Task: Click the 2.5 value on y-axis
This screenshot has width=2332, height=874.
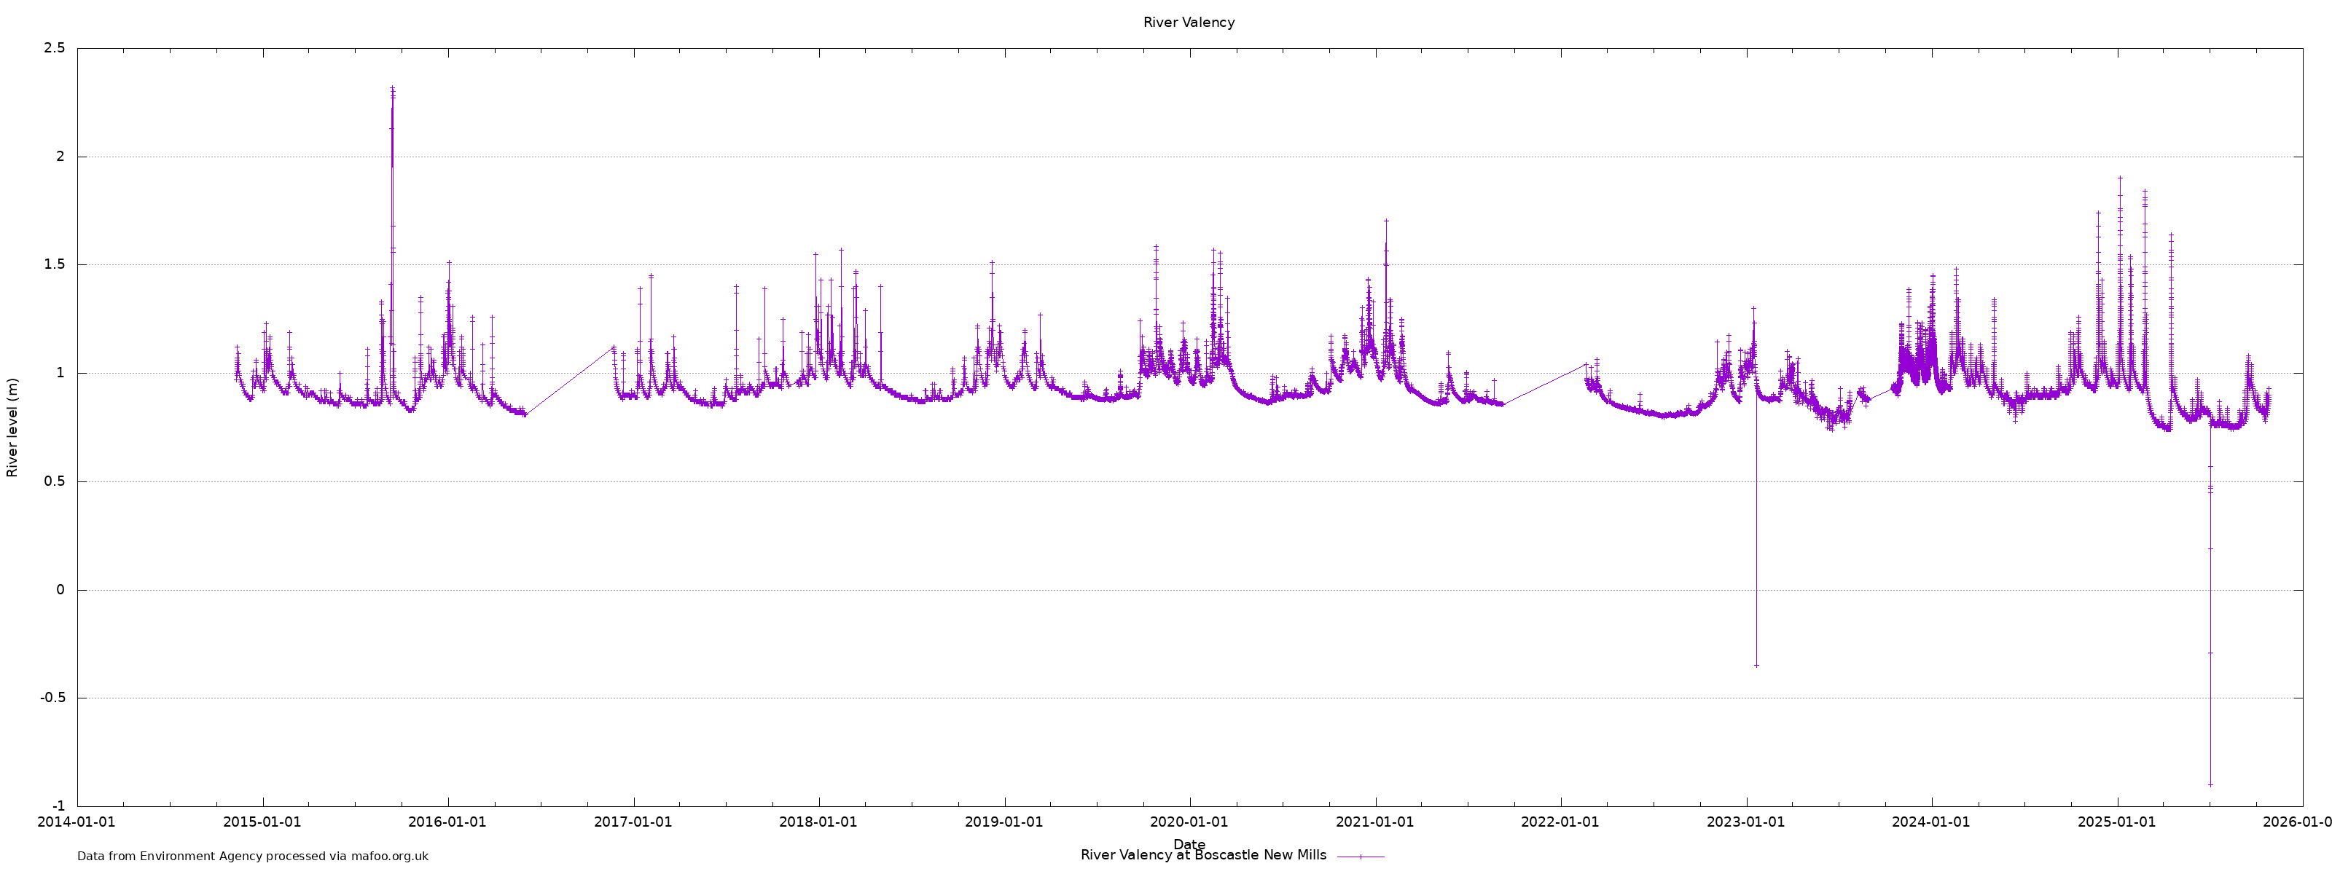Action: coord(55,48)
